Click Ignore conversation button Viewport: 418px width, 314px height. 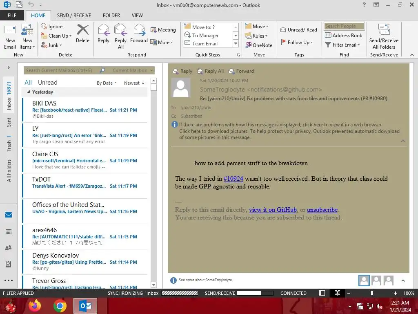pos(52,27)
